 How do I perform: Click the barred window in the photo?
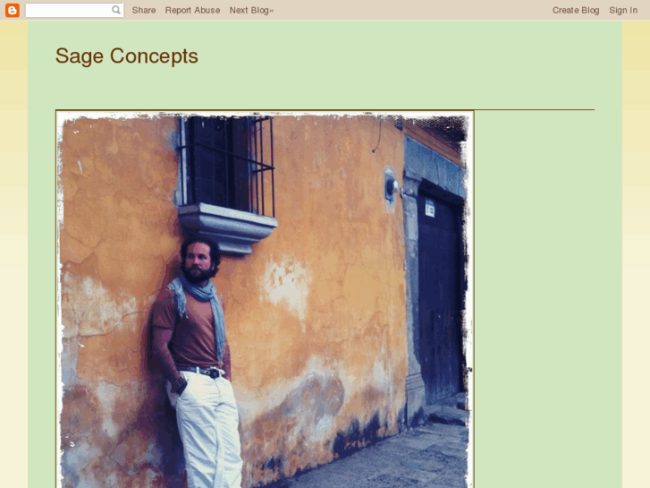(x=227, y=166)
